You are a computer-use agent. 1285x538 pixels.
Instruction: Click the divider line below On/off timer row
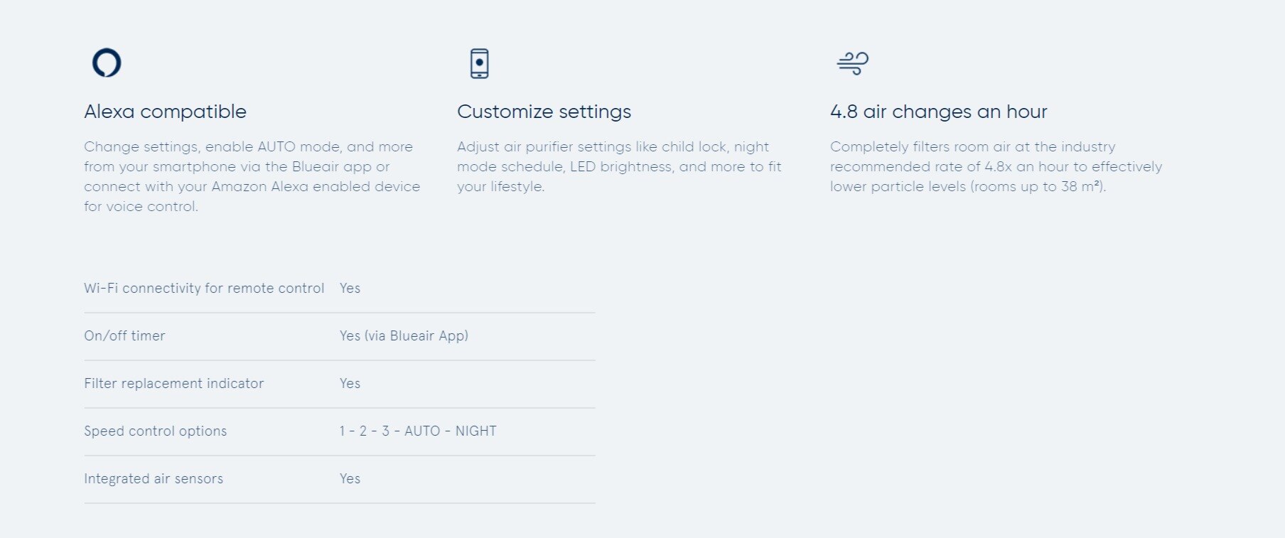pos(340,360)
